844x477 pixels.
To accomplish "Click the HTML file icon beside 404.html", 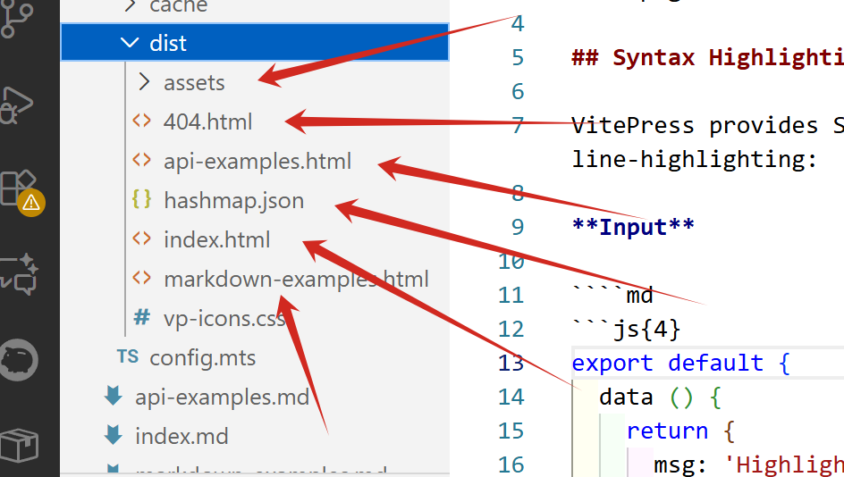I will point(141,121).
